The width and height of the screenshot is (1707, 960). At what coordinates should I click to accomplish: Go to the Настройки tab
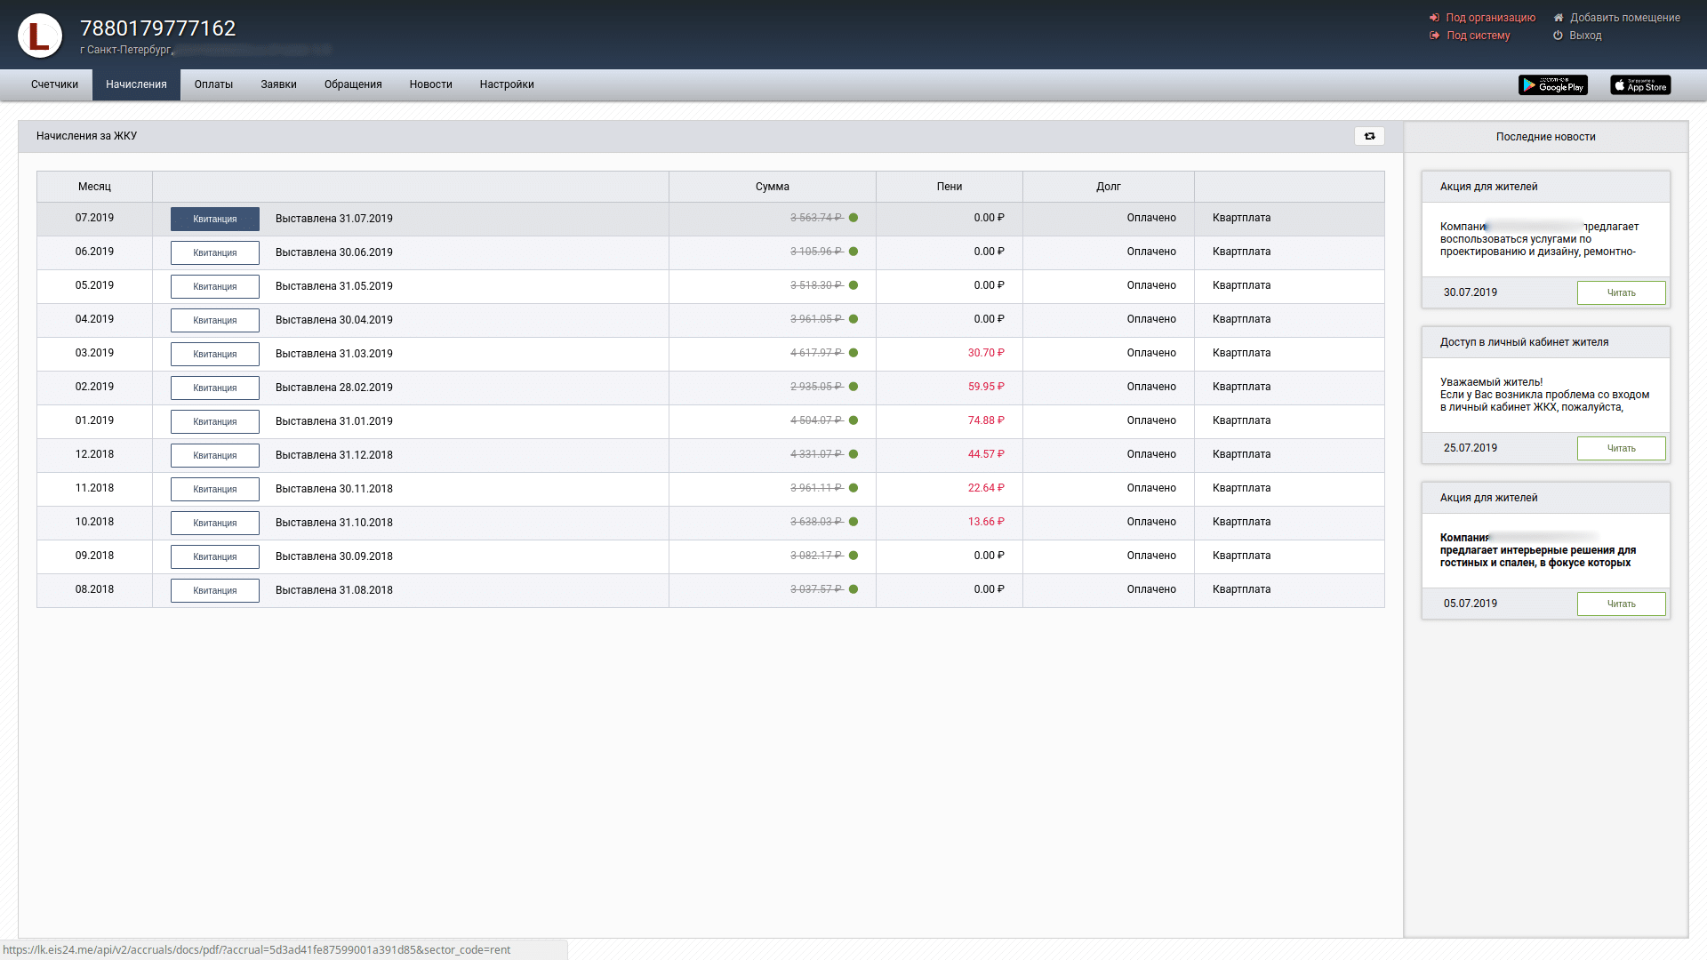click(507, 84)
